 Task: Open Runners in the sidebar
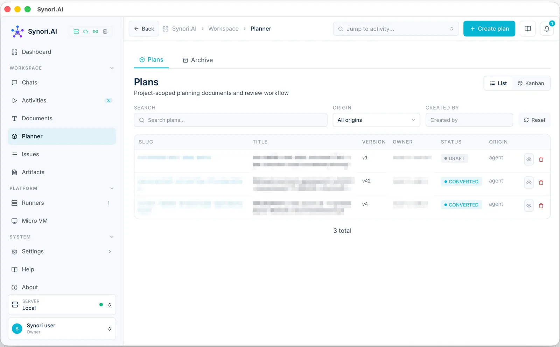click(x=62, y=203)
